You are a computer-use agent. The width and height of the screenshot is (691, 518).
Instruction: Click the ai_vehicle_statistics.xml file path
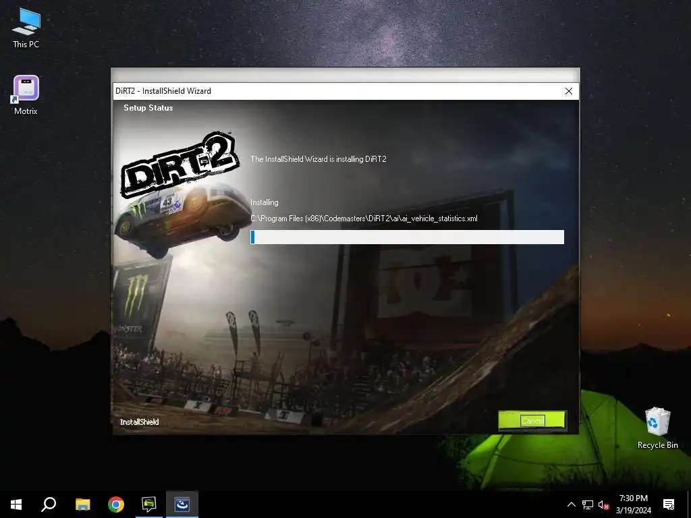point(364,219)
